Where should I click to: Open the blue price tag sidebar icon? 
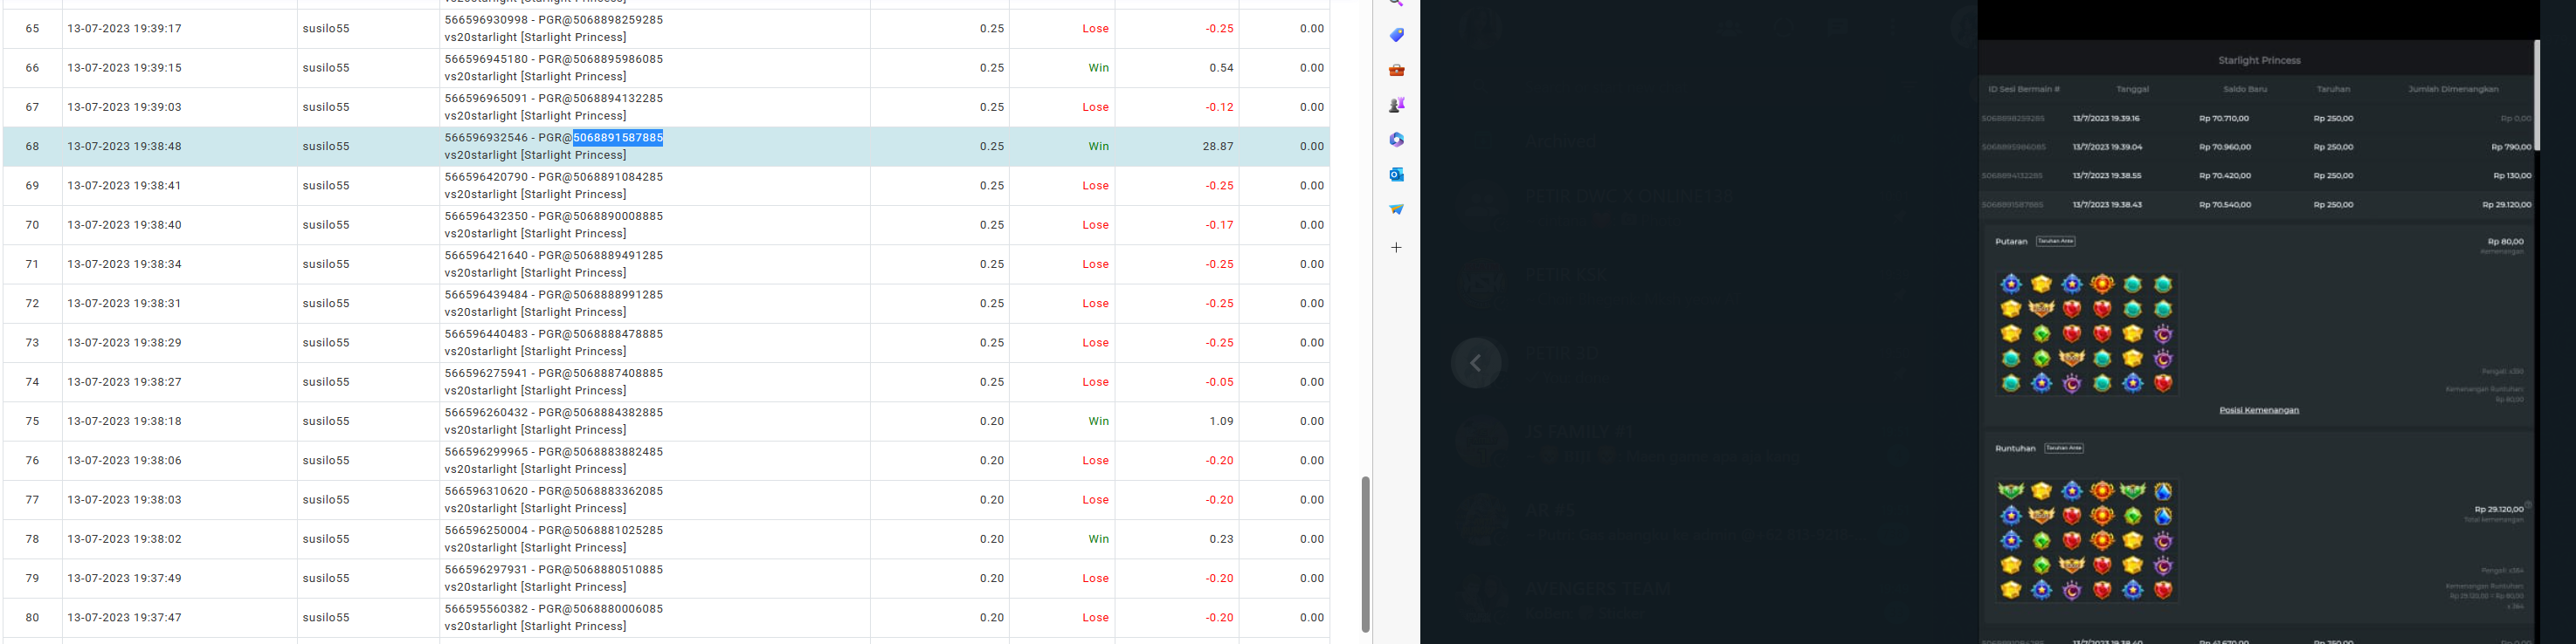pos(1396,35)
